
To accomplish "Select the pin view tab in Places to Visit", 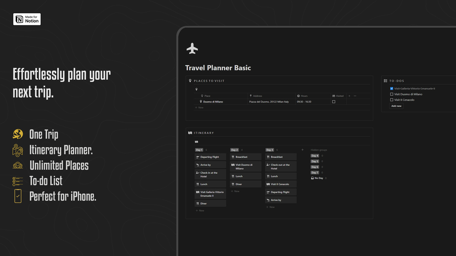I will tap(196, 89).
